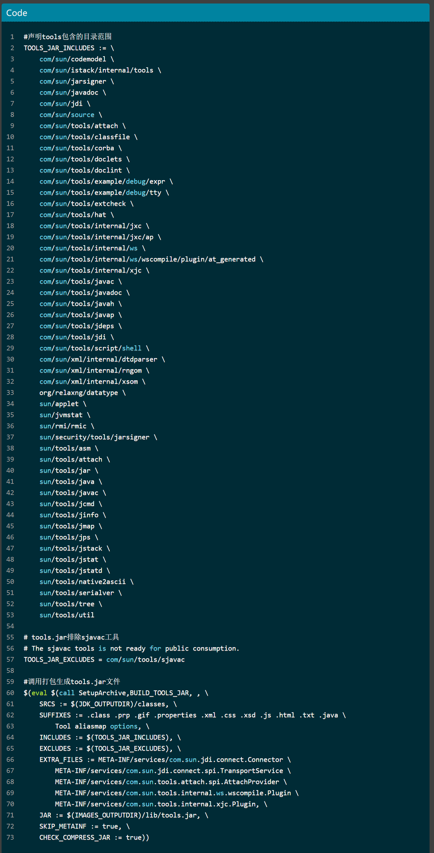This screenshot has height=853, width=434.
Task: Click the Tool aliasmap options line
Action: pyautogui.click(x=102, y=727)
